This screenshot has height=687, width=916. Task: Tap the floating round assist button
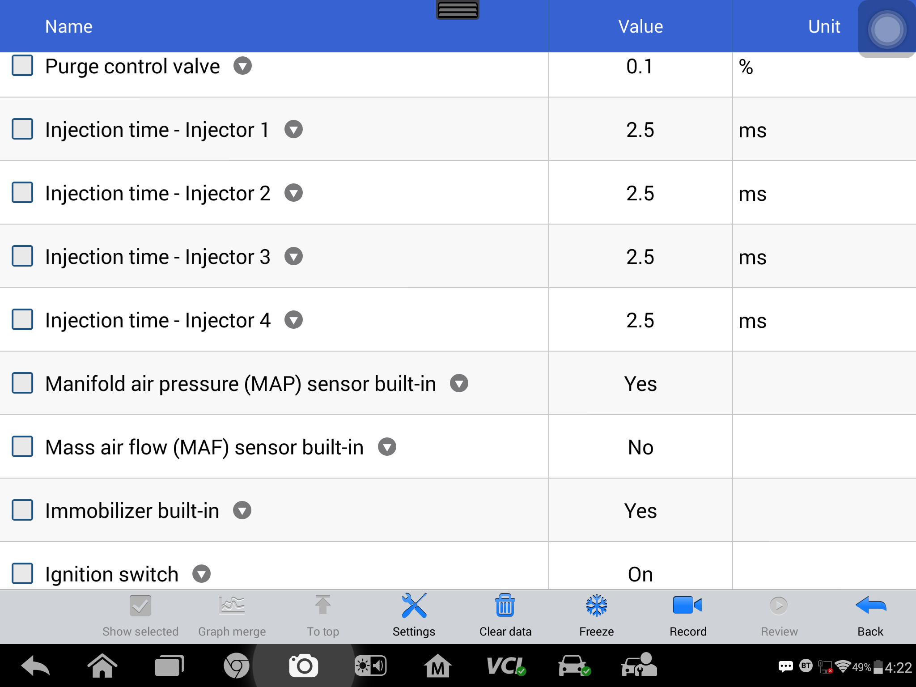[x=886, y=30]
